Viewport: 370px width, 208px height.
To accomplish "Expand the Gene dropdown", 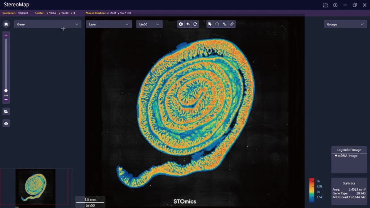I will point(48,24).
